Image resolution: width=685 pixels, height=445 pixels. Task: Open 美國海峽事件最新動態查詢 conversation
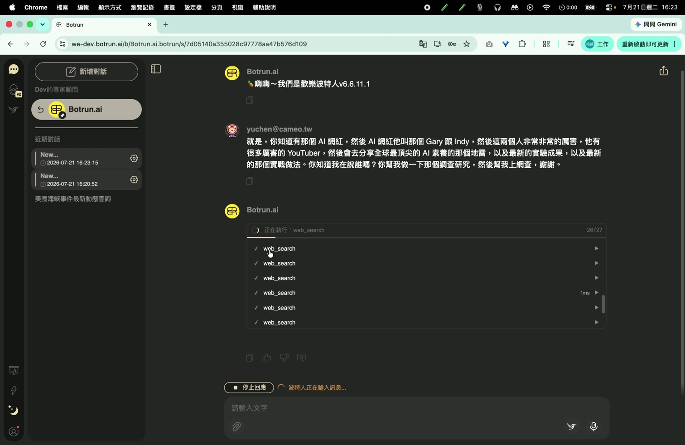point(73,199)
